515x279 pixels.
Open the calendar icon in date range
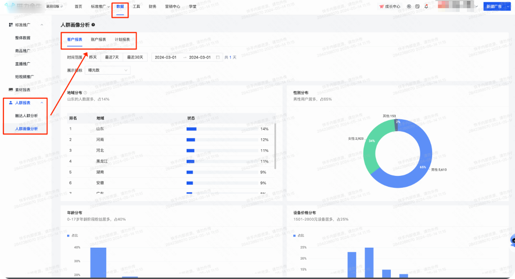tap(218, 57)
